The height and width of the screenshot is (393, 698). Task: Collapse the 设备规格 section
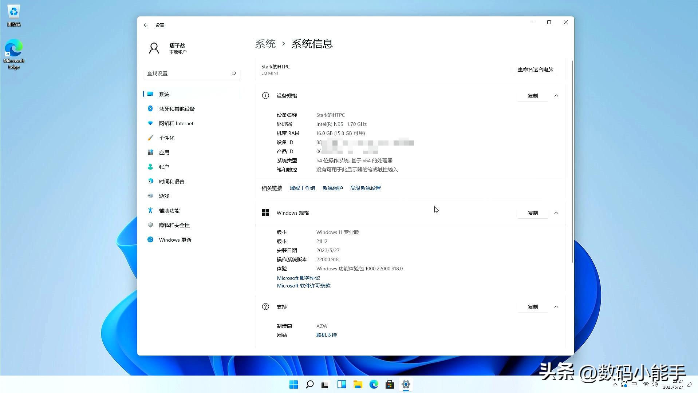pos(556,96)
